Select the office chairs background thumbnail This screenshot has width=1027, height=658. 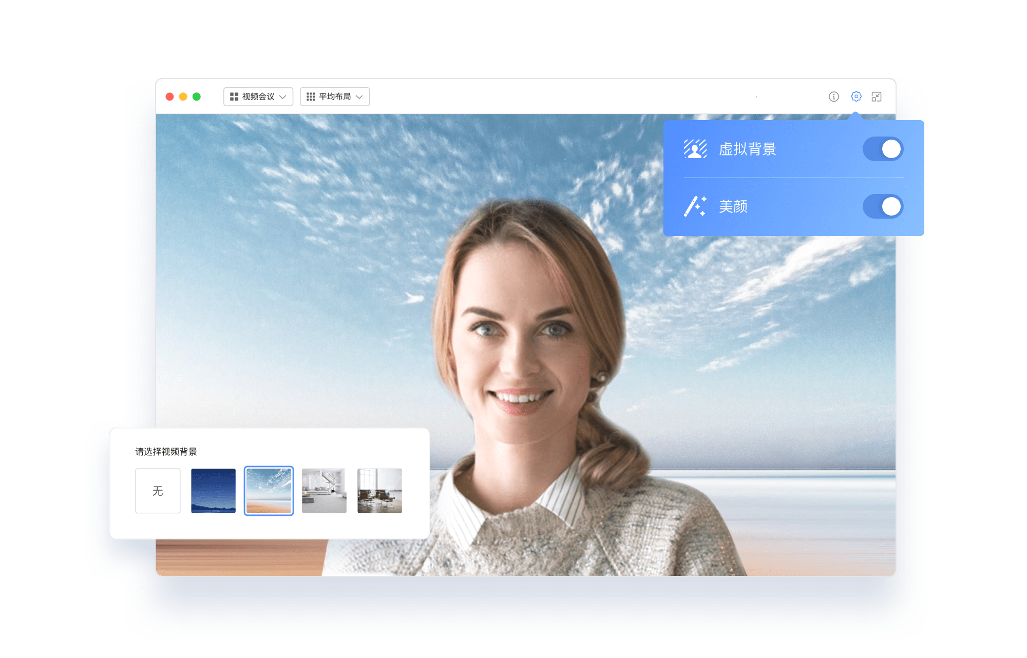pos(379,491)
